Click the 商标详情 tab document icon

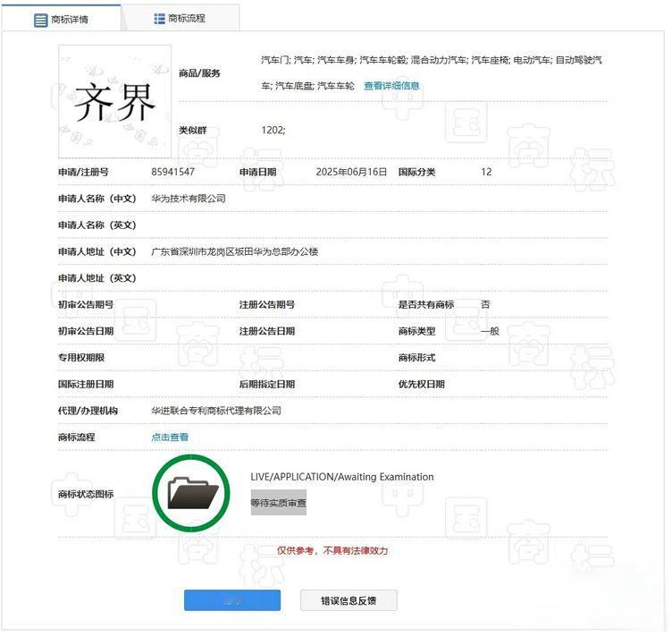click(40, 20)
